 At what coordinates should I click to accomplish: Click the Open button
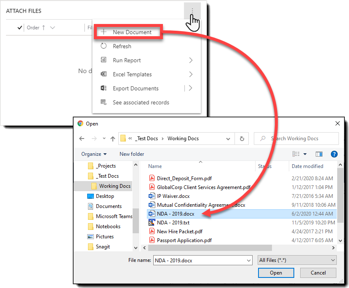pos(276,273)
